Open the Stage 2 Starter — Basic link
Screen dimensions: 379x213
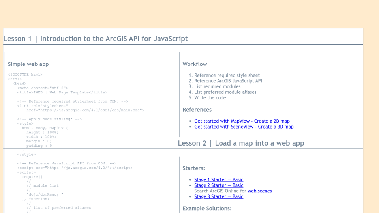(219, 185)
